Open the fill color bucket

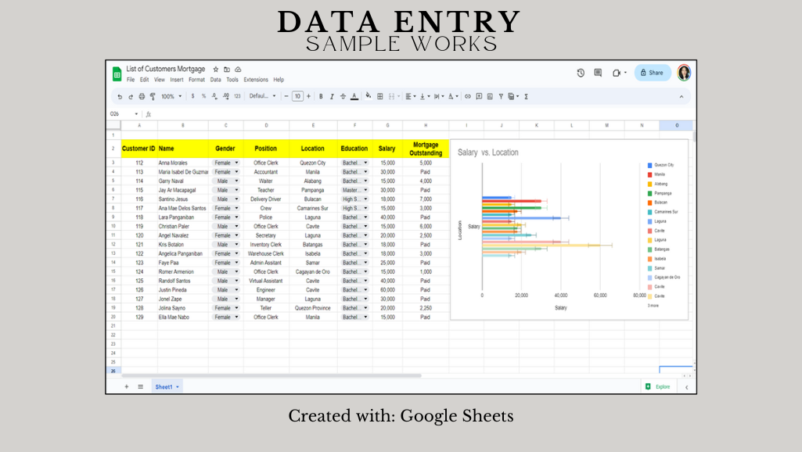click(369, 95)
